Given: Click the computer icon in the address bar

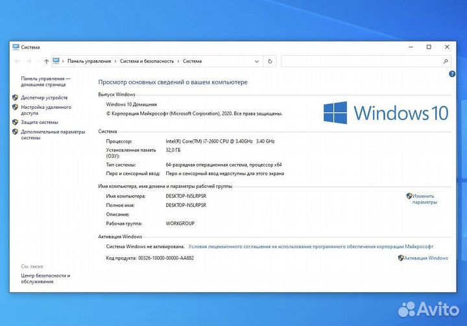Looking at the screenshot, I should pyautogui.click(x=56, y=61).
